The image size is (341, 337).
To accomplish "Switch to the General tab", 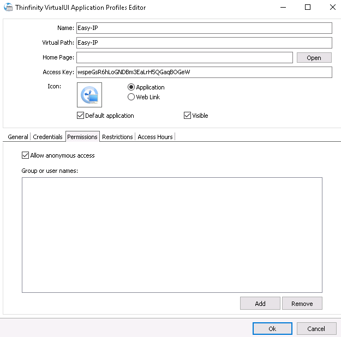I will tap(18, 137).
